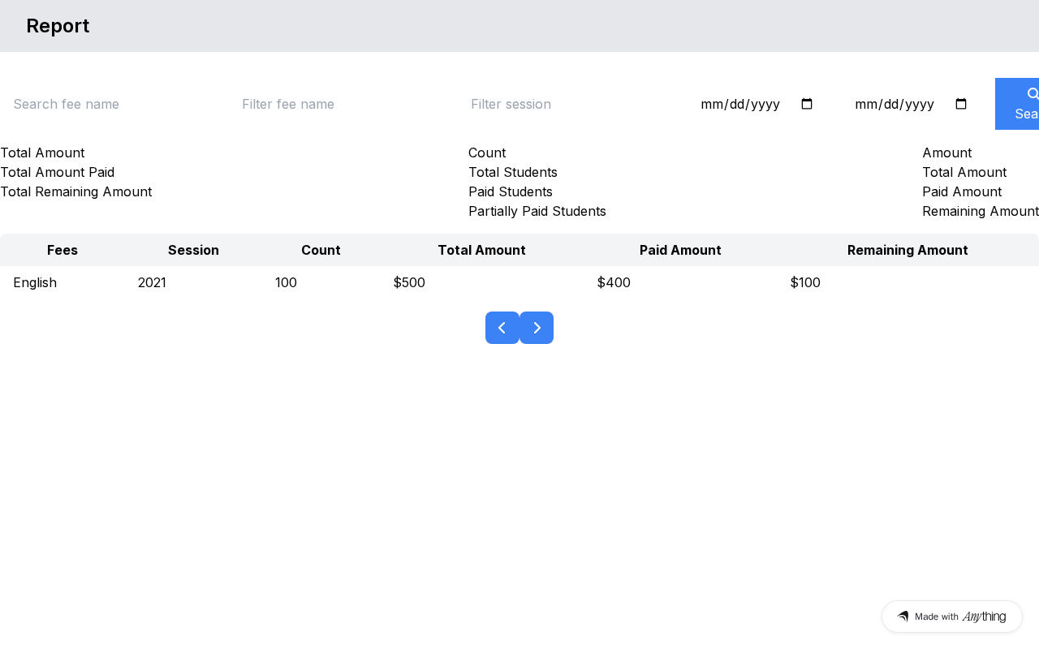Click the 2021 session cell
The height and width of the screenshot is (649, 1039).
point(152,282)
